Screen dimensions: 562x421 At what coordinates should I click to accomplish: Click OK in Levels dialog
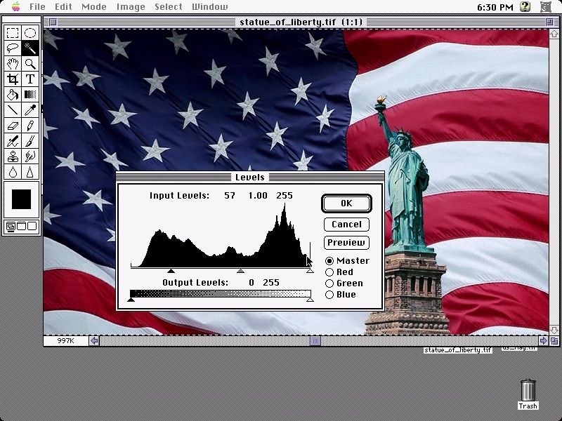coord(346,203)
